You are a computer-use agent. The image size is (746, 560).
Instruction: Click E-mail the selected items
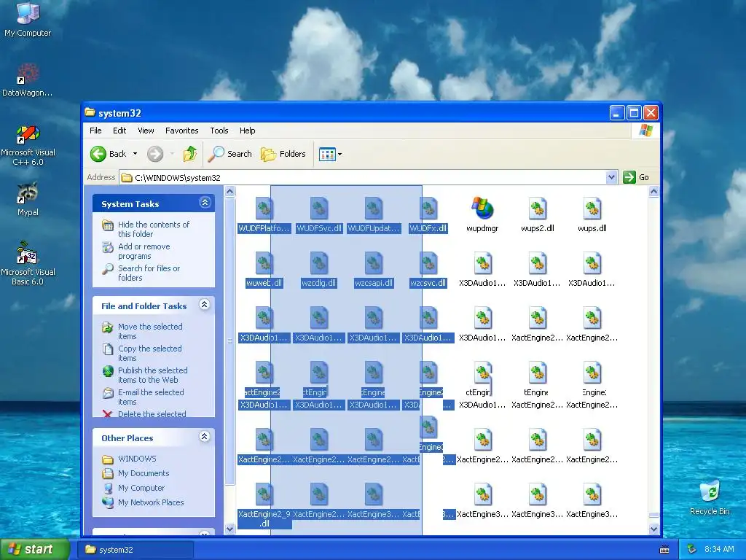150,397
